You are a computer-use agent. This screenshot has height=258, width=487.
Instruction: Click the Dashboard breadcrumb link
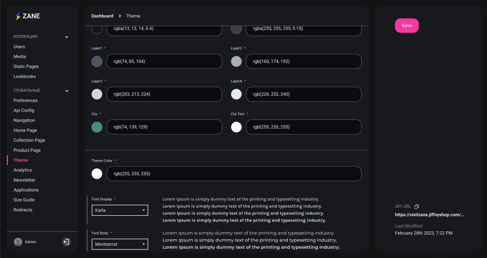(x=102, y=16)
